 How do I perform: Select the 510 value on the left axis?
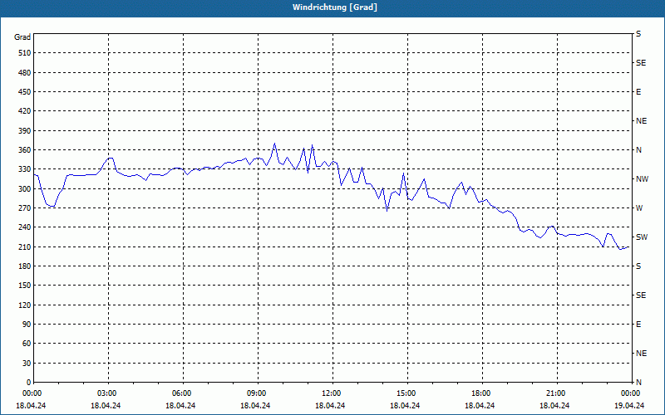point(25,53)
